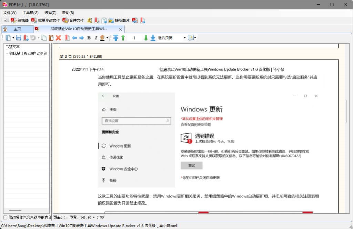353x229 pixels.
Task: Click the document with blue arrow icon beside 提取图片
Action: tap(104, 20)
